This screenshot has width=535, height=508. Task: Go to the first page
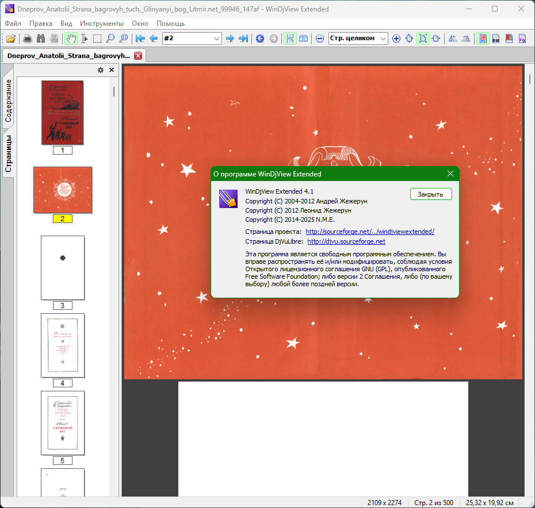pos(140,39)
